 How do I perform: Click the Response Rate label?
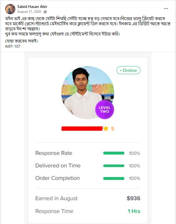coord(54,153)
